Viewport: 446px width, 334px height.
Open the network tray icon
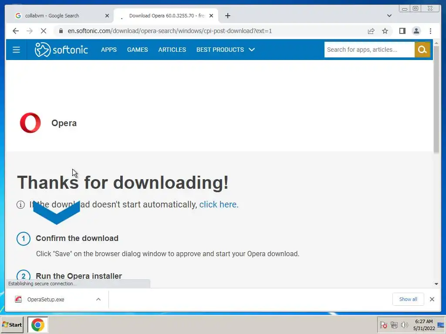tap(394, 324)
